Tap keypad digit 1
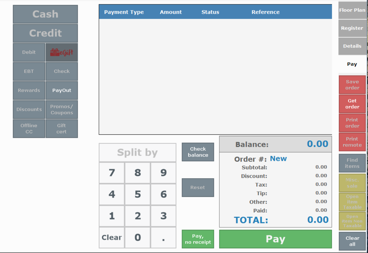 point(112,216)
